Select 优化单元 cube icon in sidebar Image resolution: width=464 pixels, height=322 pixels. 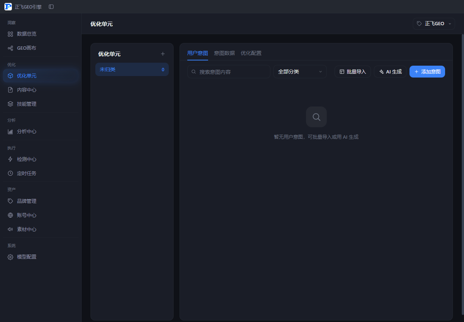pos(10,76)
